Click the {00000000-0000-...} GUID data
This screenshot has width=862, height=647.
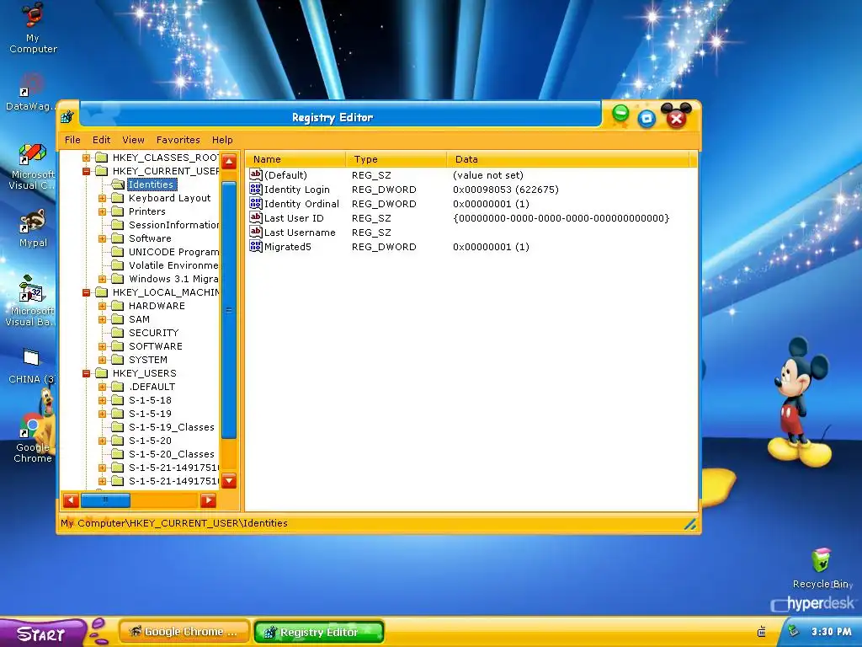(561, 218)
